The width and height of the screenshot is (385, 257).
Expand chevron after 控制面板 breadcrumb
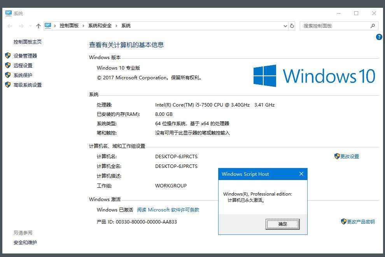point(83,26)
